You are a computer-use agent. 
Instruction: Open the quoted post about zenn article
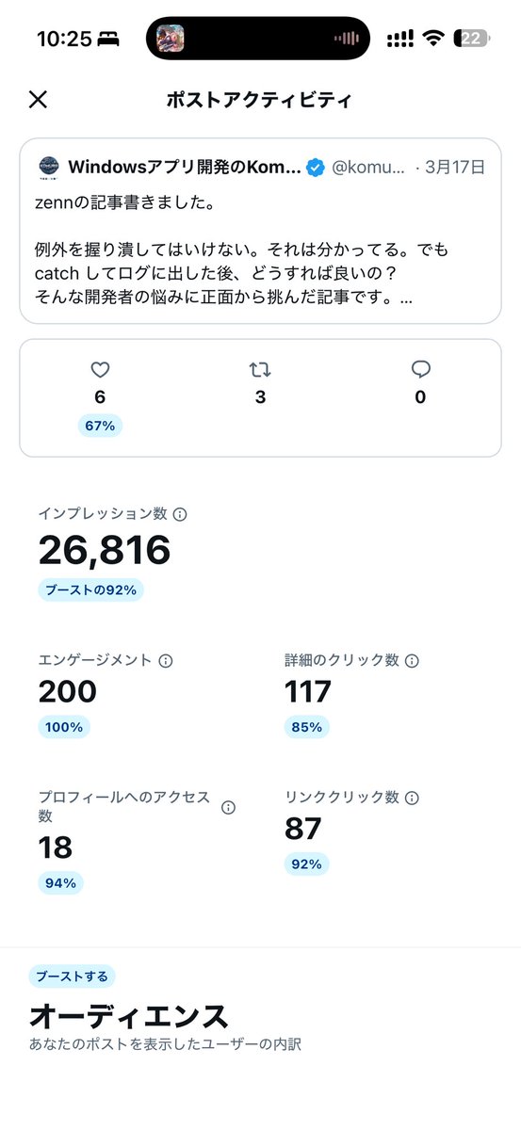point(260,231)
